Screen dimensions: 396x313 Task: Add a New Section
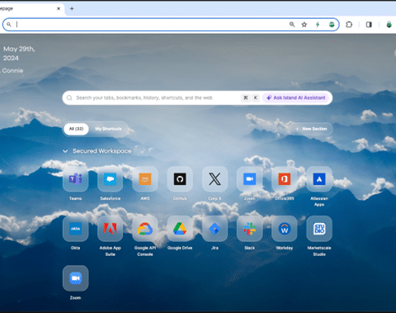click(x=311, y=129)
